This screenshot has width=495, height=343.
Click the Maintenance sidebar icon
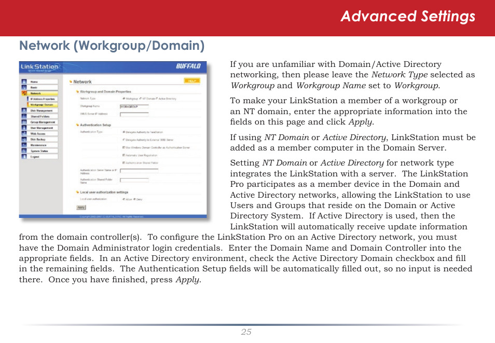24,145
